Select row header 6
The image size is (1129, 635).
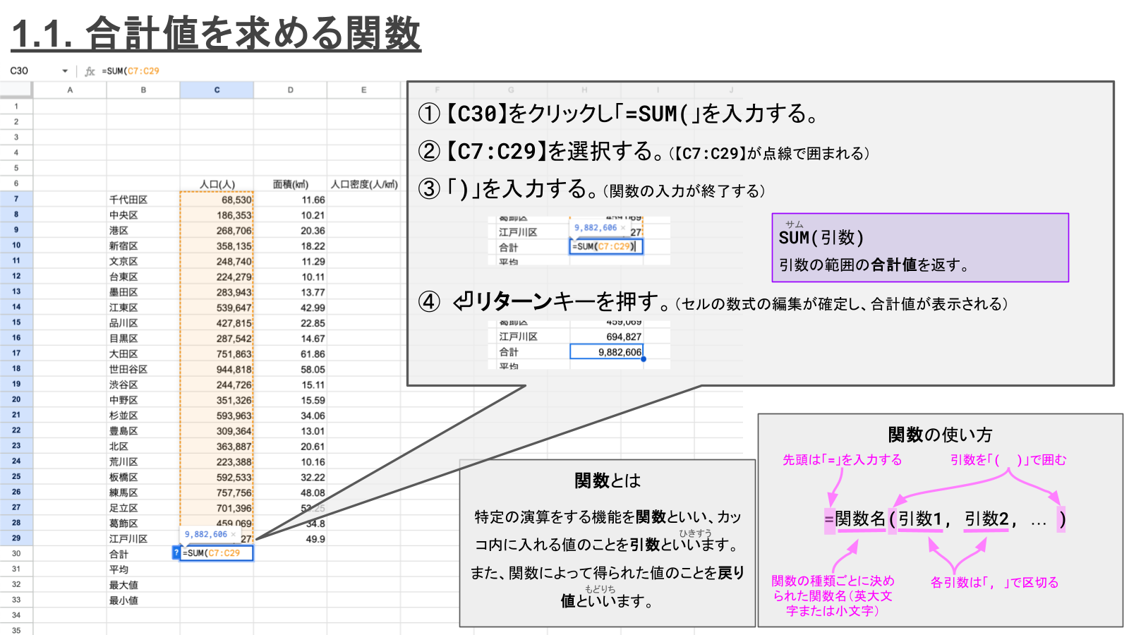(x=16, y=183)
